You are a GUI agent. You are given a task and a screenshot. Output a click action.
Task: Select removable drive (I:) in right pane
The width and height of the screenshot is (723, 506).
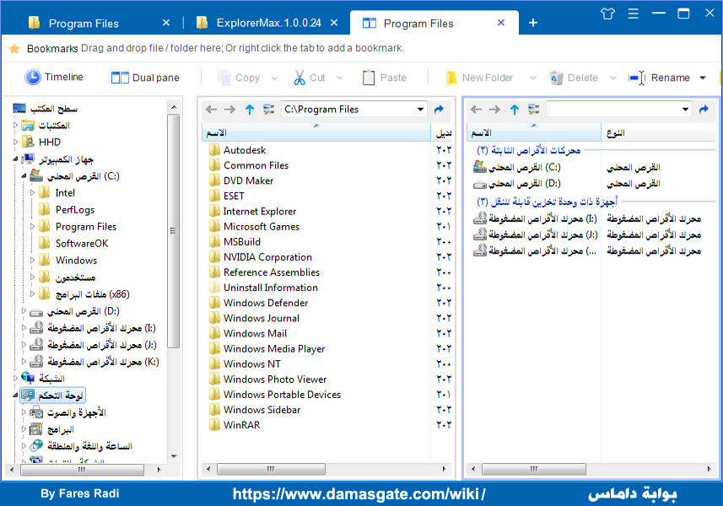coord(535,218)
